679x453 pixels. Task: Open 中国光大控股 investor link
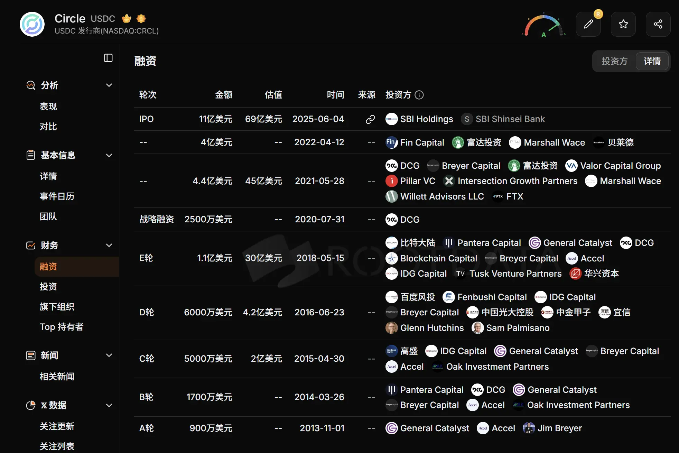point(500,312)
